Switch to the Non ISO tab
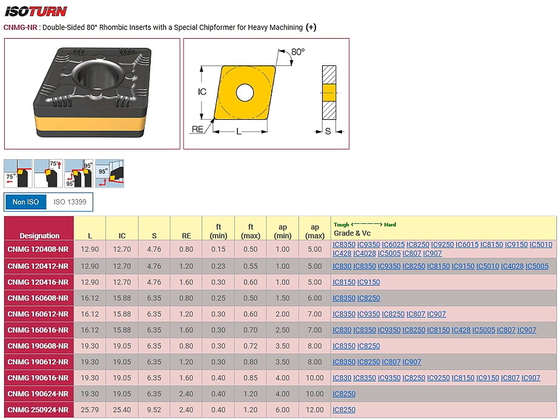 pos(25,202)
